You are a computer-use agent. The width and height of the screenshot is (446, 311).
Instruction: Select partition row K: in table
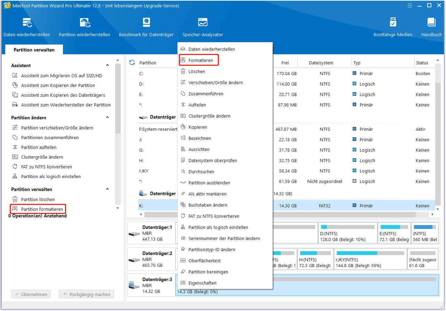click(x=287, y=206)
